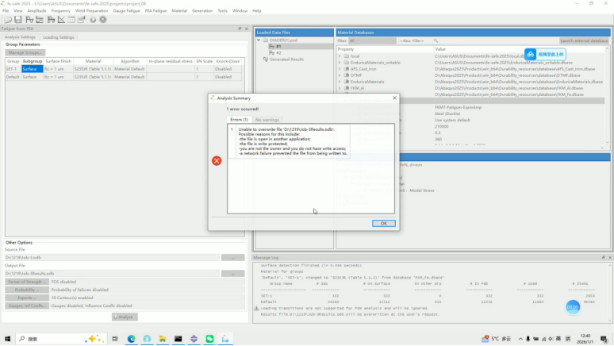Expand the local database node
Viewport: 614px width, 346px height.
[340, 56]
